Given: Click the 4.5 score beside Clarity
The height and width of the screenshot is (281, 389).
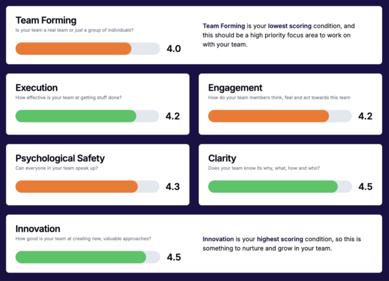Looking at the screenshot, I should (365, 187).
